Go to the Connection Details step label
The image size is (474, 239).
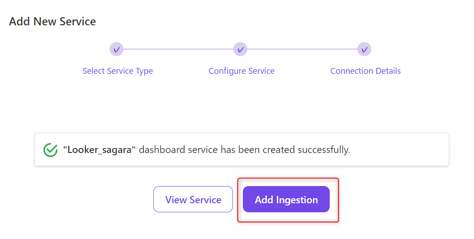(x=365, y=71)
